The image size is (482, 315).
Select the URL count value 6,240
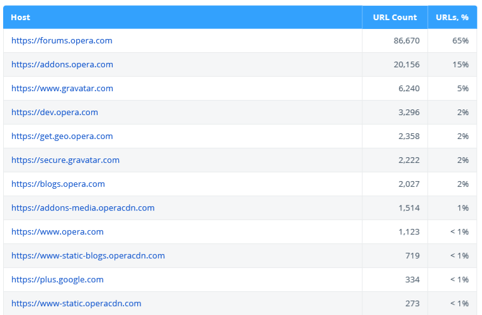tap(409, 89)
